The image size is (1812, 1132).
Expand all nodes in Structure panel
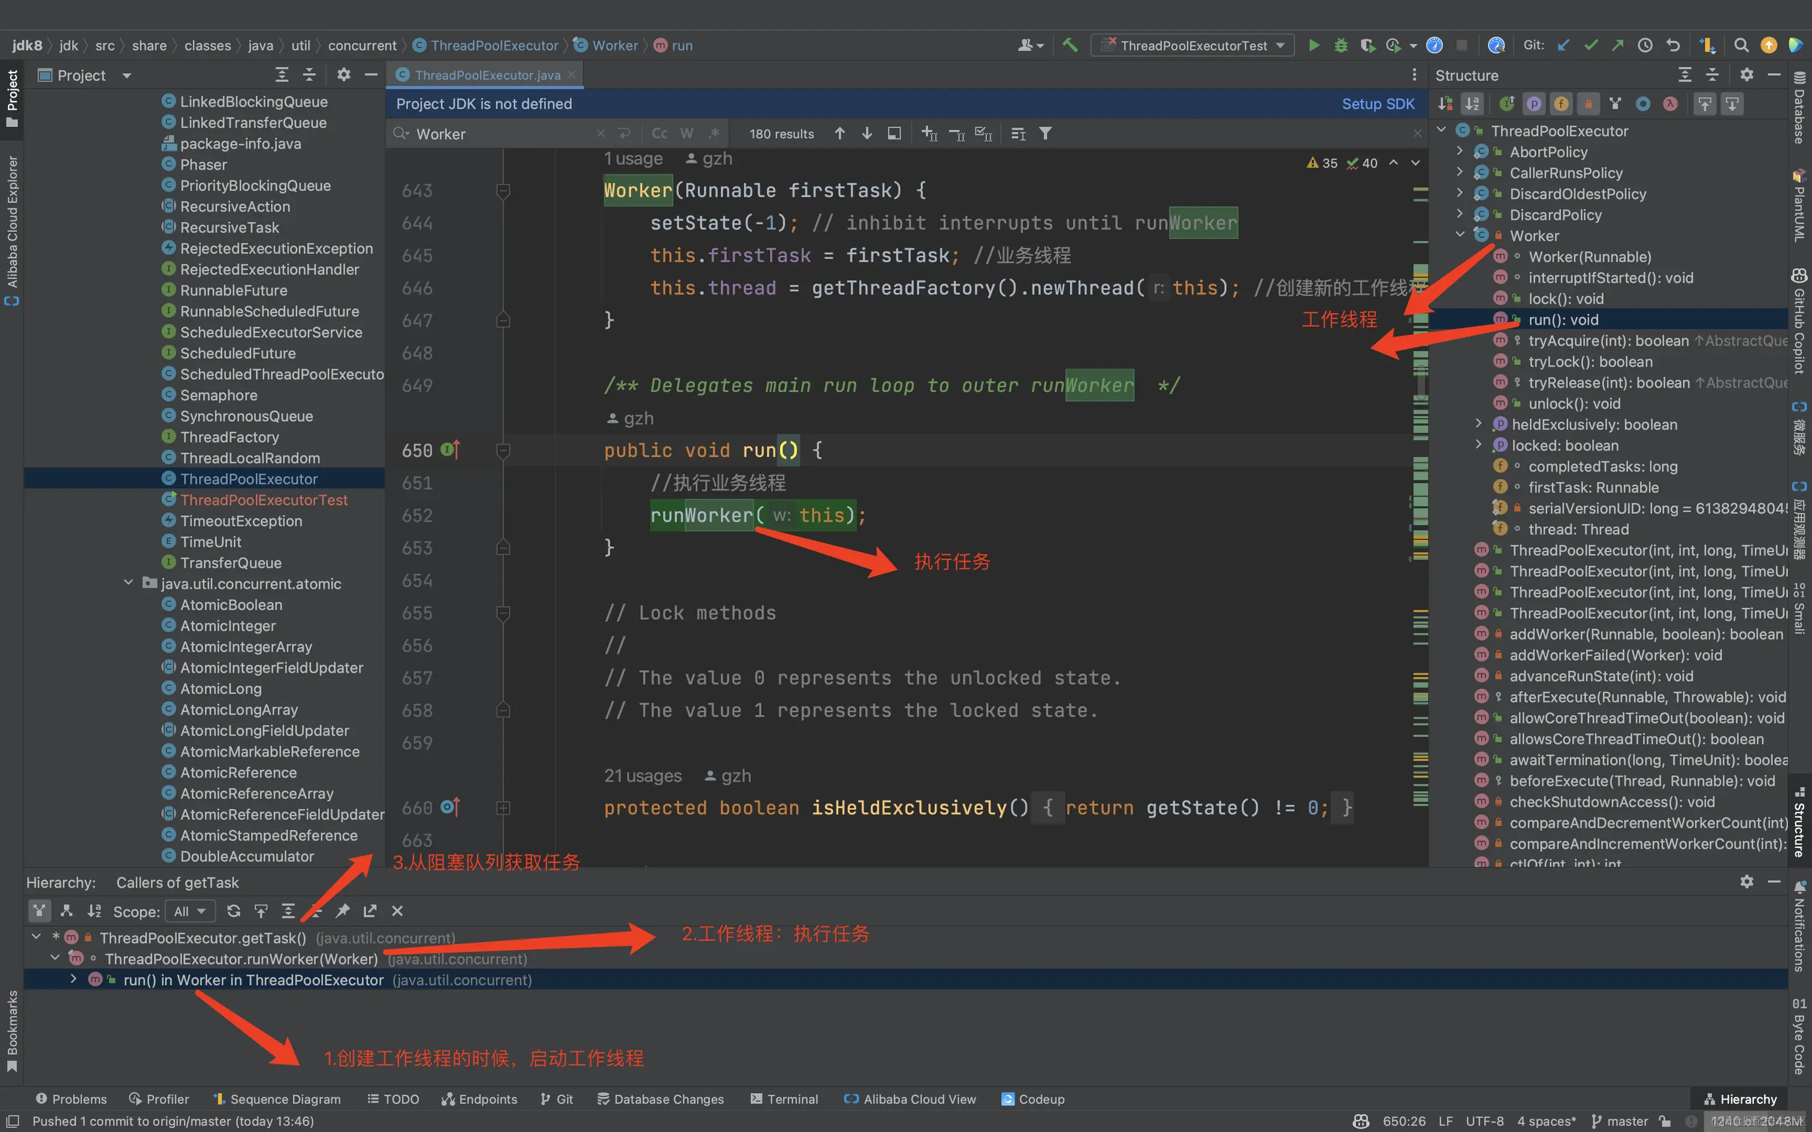tap(1685, 75)
